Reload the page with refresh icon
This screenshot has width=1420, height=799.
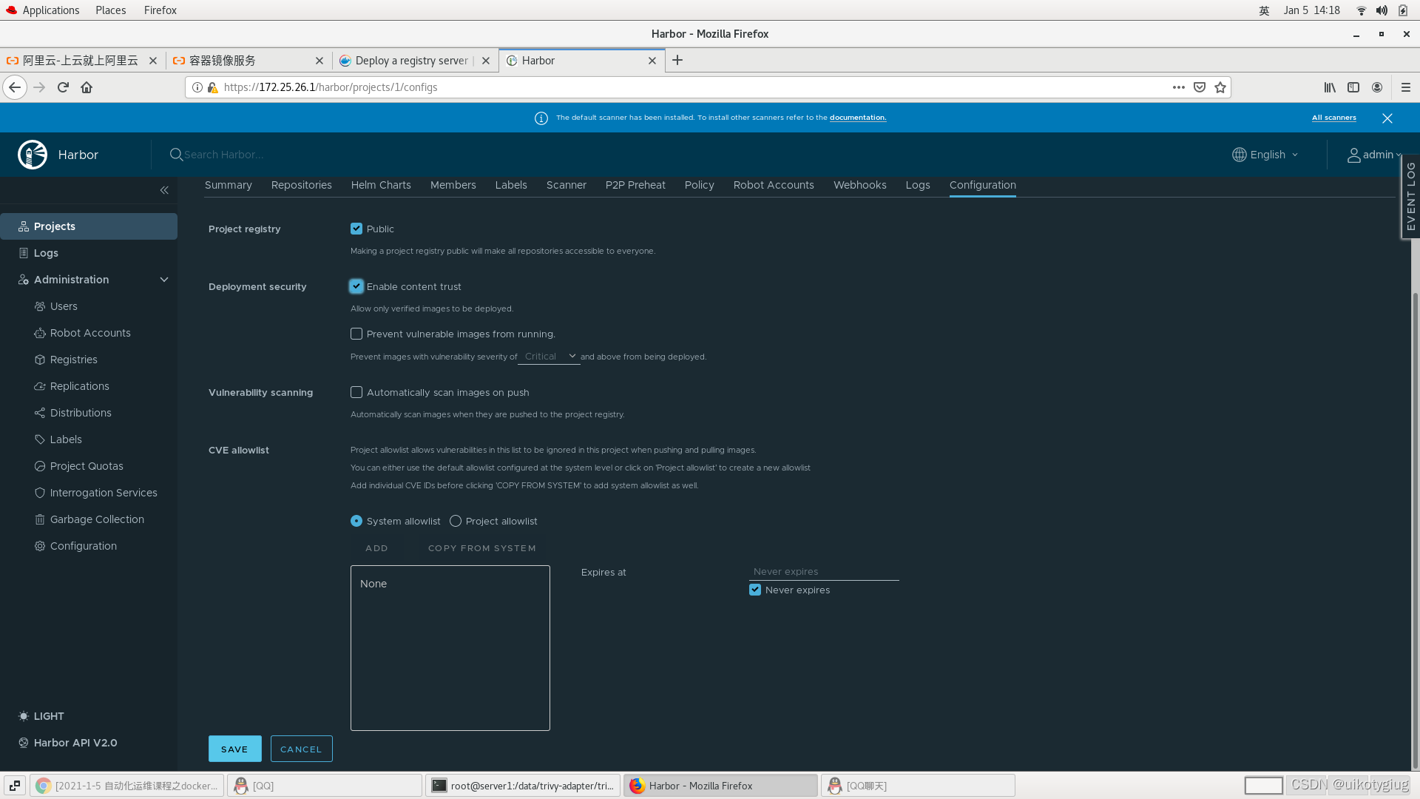coord(64,87)
